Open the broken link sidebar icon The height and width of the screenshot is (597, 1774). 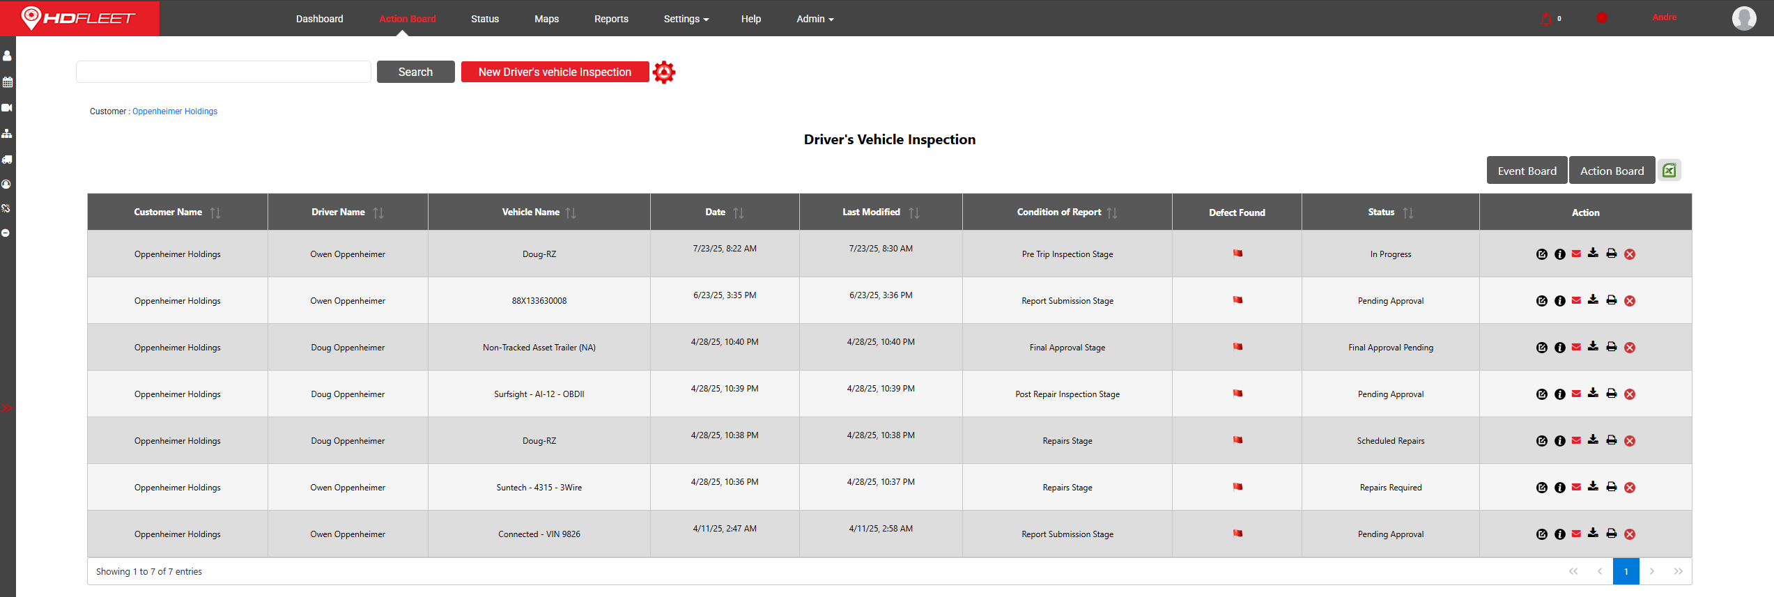click(6, 208)
